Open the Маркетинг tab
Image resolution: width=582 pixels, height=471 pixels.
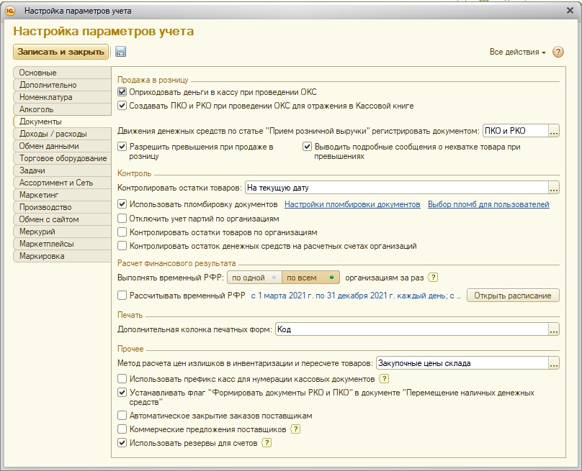(63, 195)
